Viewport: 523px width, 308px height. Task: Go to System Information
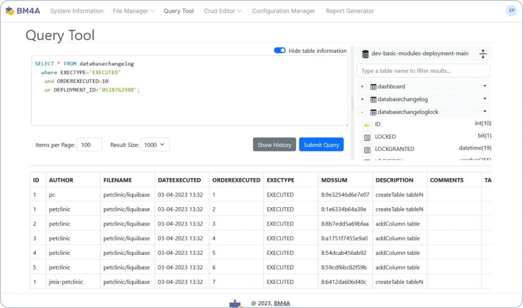tap(77, 11)
